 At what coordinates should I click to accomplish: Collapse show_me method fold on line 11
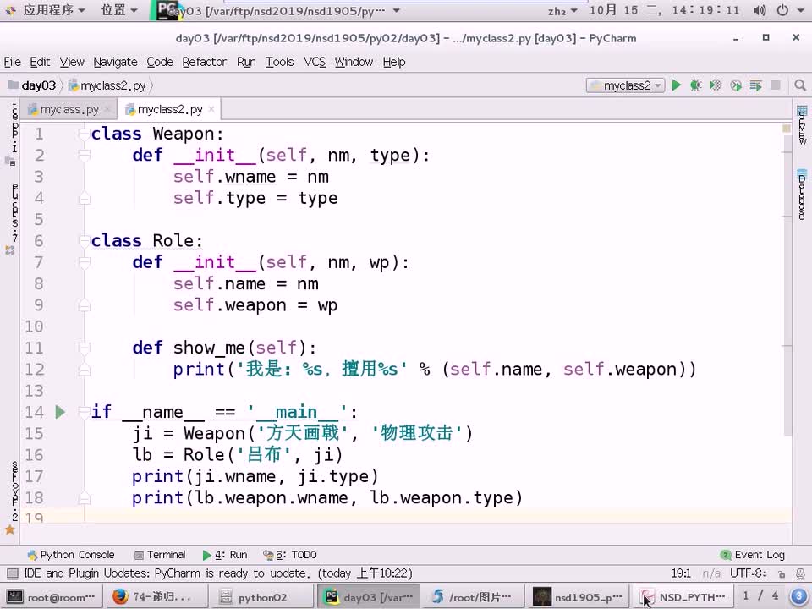tap(84, 348)
